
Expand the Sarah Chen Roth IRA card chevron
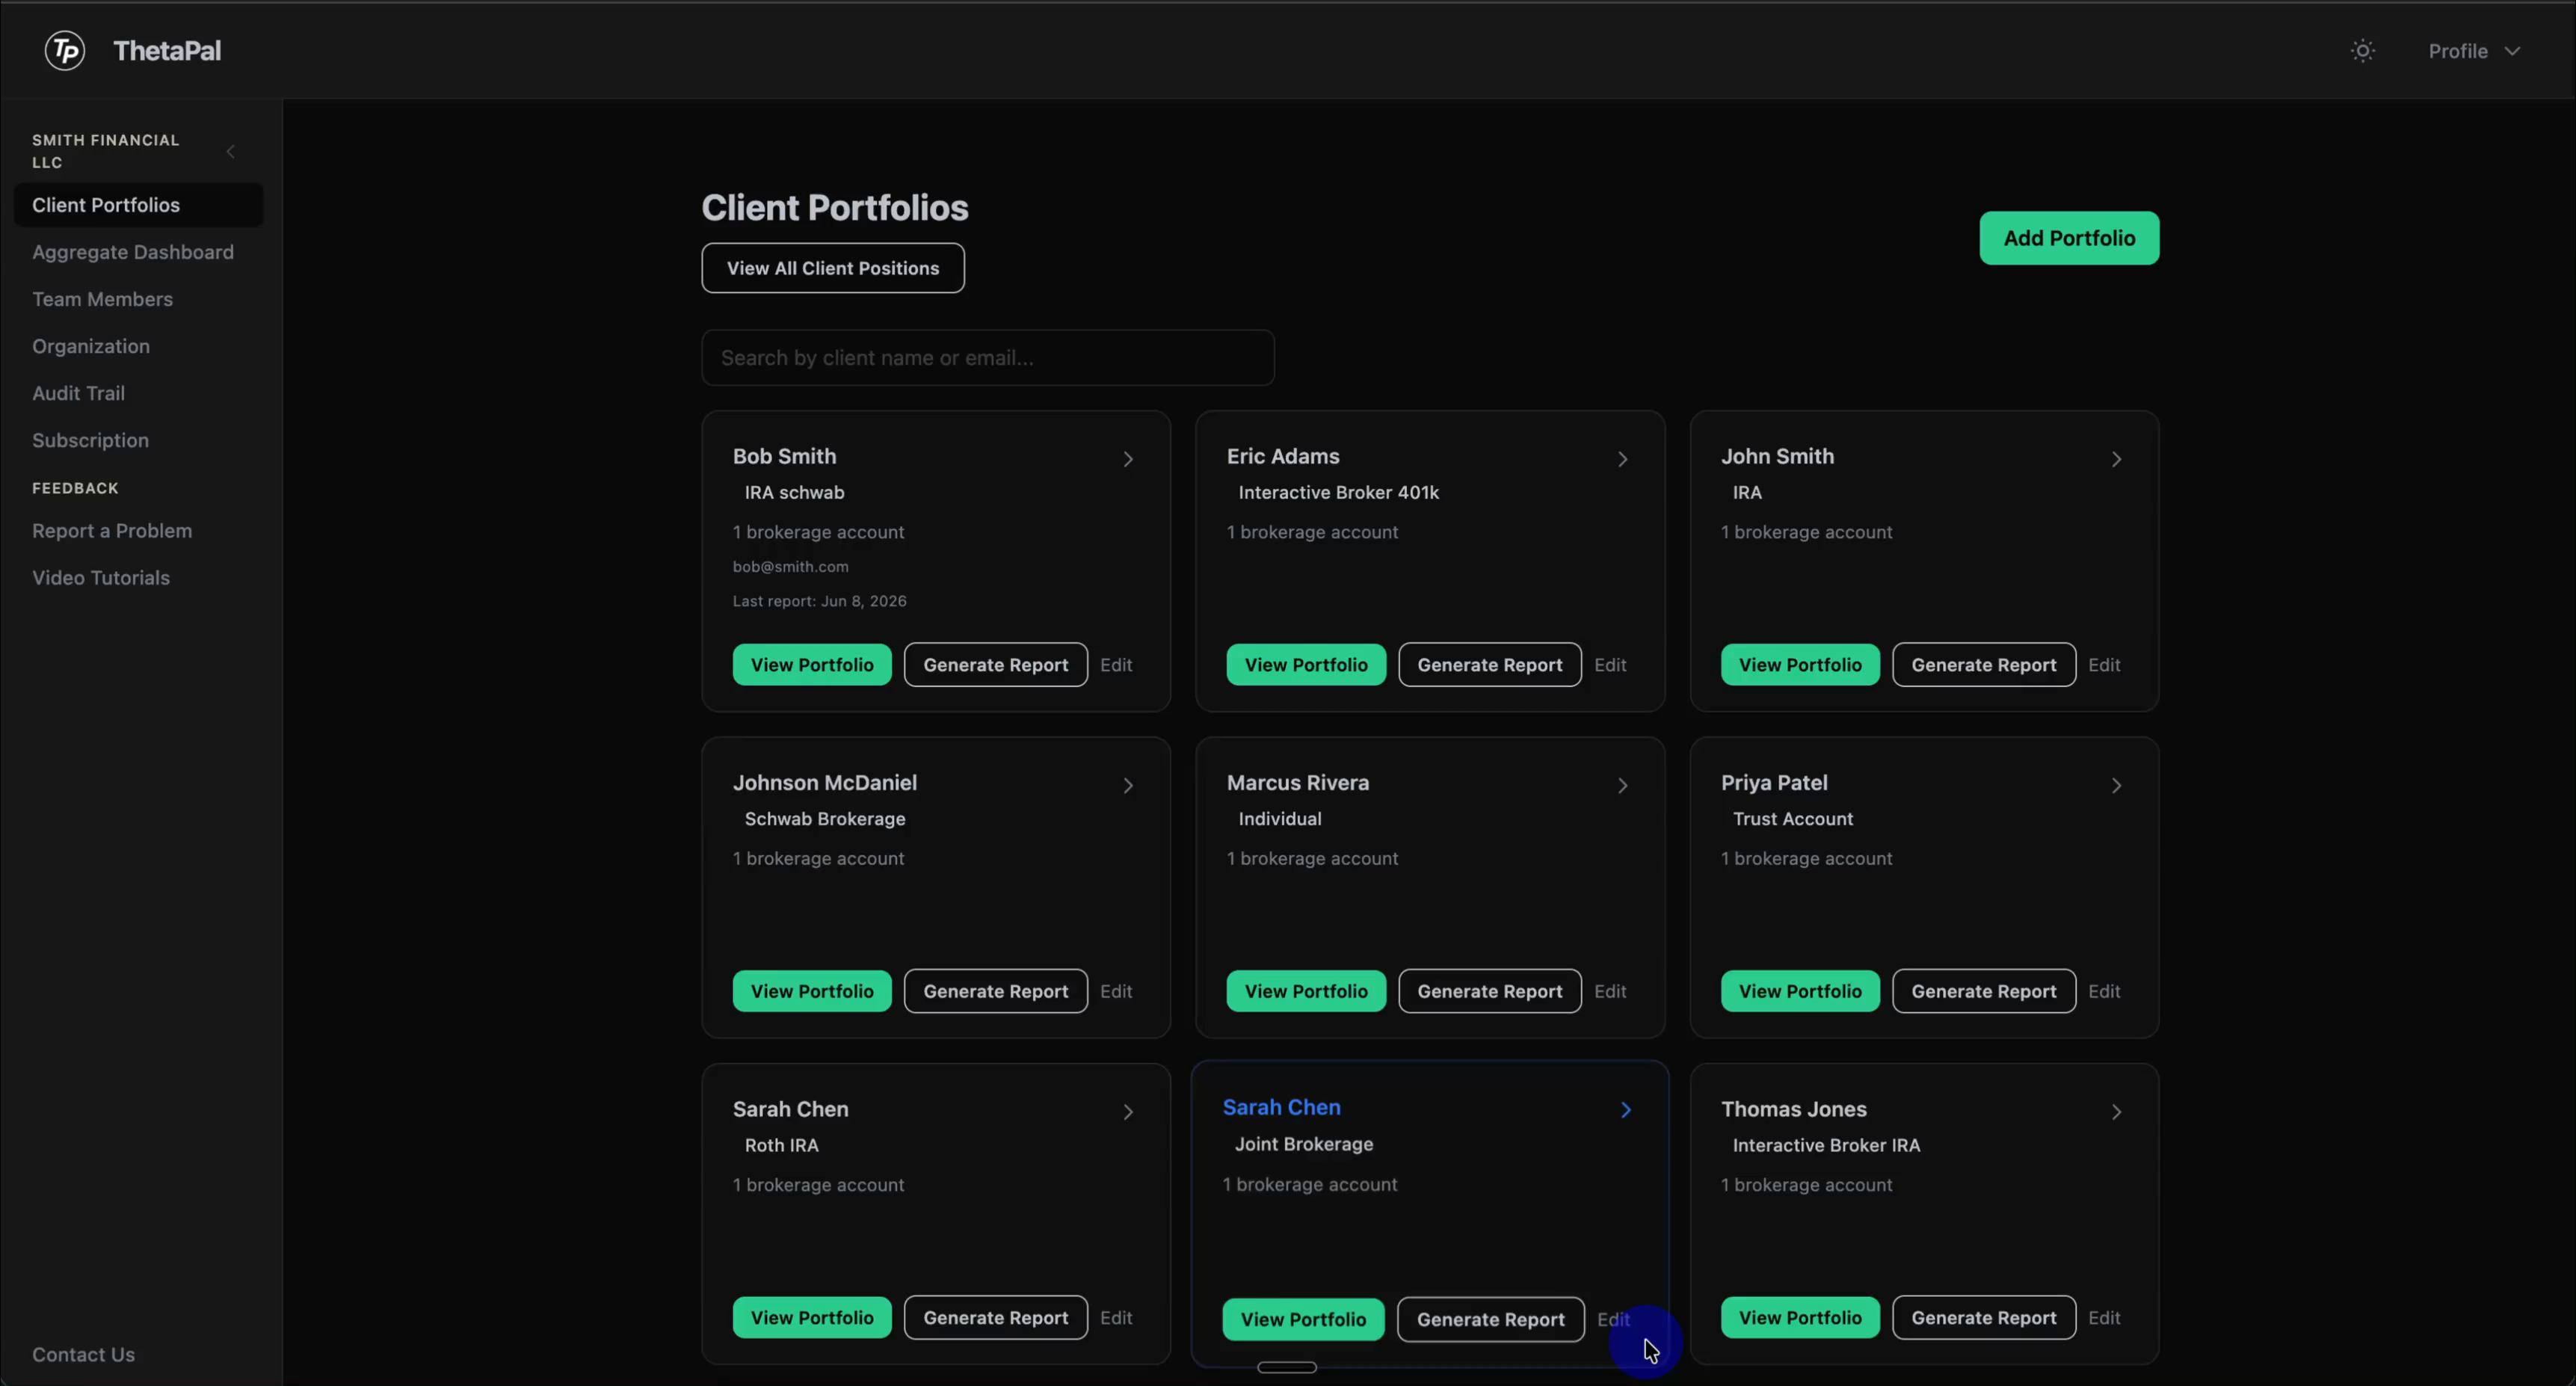1128,1112
